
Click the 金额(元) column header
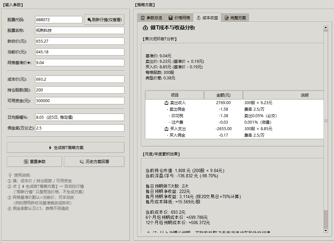(224, 95)
